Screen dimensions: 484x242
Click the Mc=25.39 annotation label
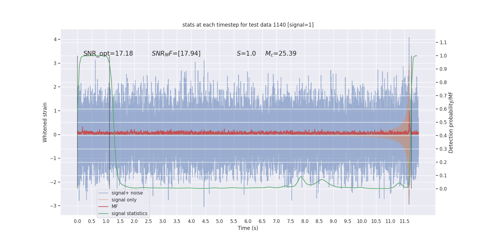pos(281,54)
